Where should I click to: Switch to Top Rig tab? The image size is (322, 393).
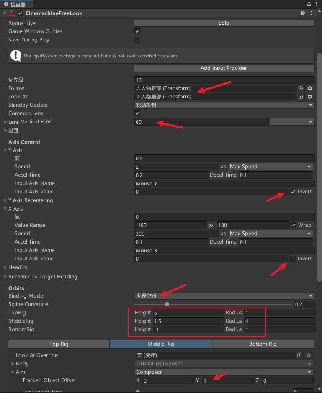59,344
